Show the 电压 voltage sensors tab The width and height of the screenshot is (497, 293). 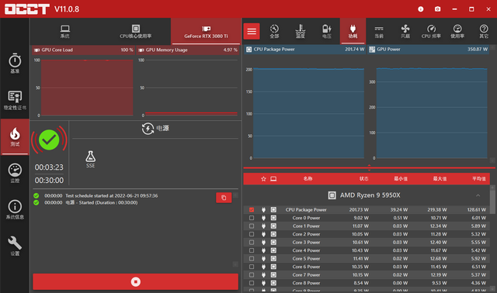(x=326, y=31)
